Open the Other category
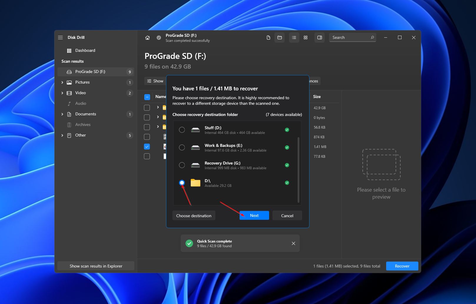The height and width of the screenshot is (304, 476). [96, 135]
